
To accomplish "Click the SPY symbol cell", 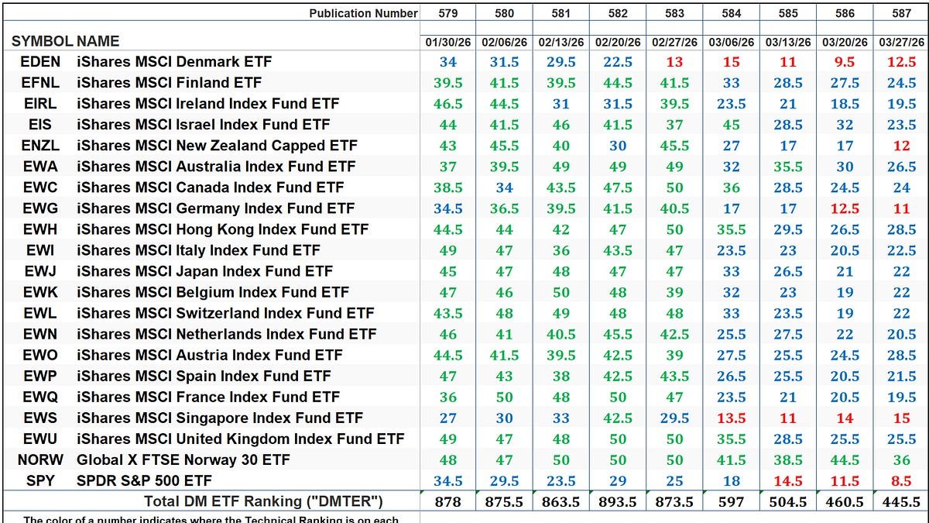I will point(40,480).
